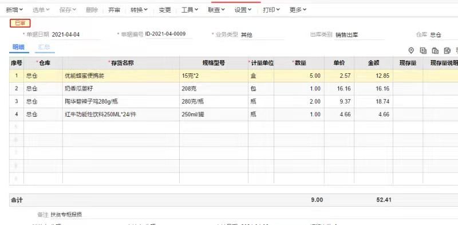Screen dimensions: 458x225
Task: Click the total quantity 9.00
Action: [x=317, y=200]
